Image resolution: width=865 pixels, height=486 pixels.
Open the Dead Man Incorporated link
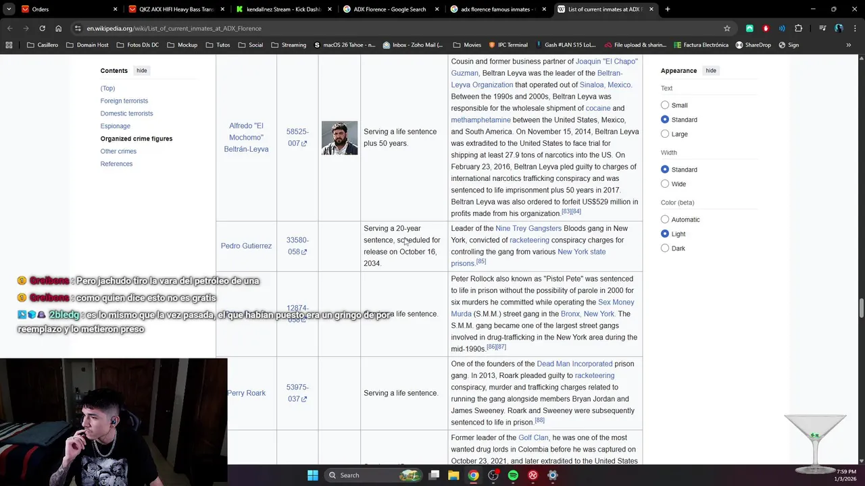click(x=574, y=364)
